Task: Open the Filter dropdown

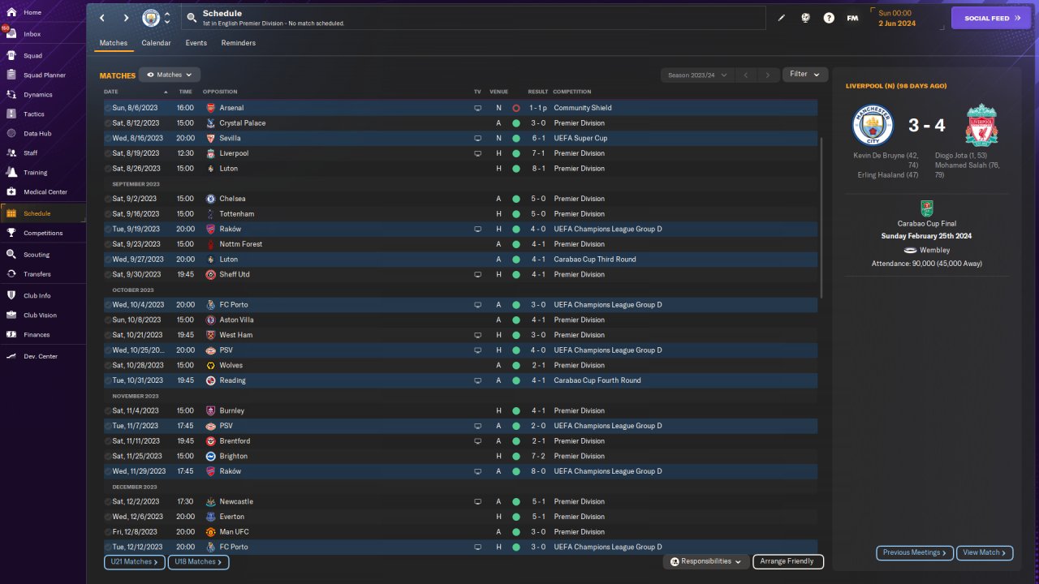Action: [x=805, y=75]
